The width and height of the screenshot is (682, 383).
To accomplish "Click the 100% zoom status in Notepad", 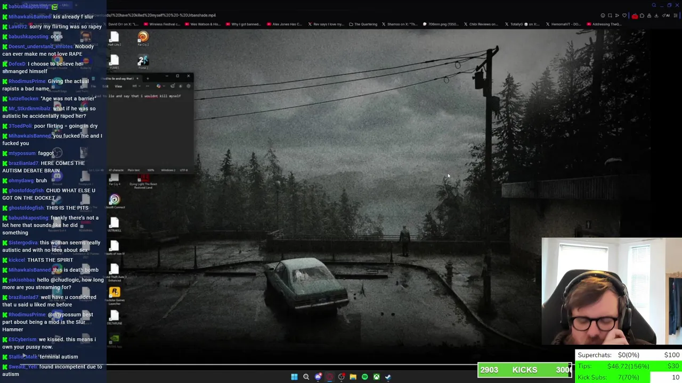I will click(151, 170).
